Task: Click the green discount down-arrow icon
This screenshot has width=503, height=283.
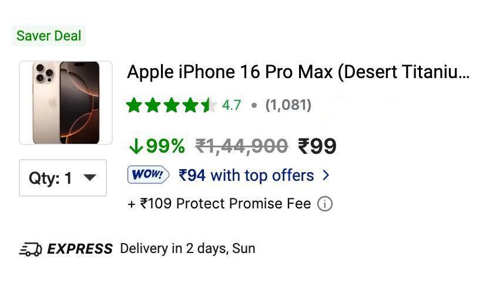Action: tap(136, 146)
